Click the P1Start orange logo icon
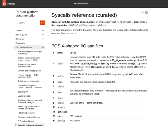Viewport: 168px width, 126px height. tap(4, 3)
